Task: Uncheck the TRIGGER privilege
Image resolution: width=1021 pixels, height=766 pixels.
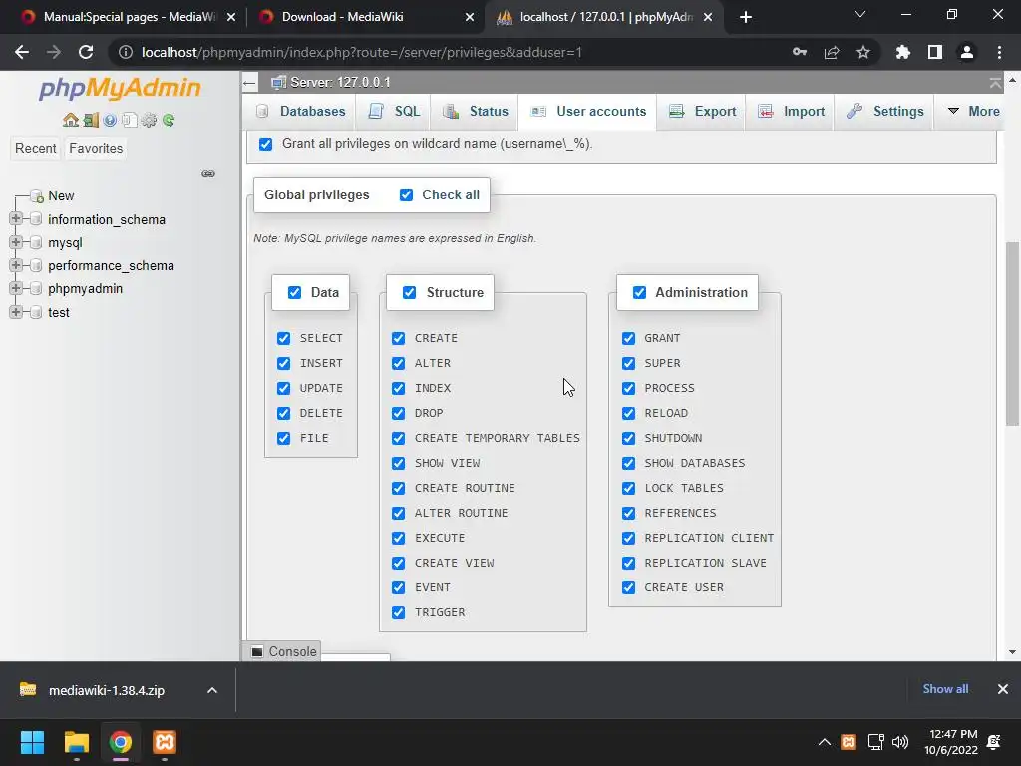Action: click(x=398, y=612)
